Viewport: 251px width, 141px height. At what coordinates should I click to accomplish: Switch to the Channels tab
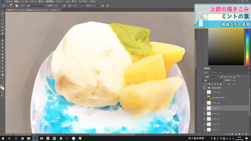[x=214, y=73]
